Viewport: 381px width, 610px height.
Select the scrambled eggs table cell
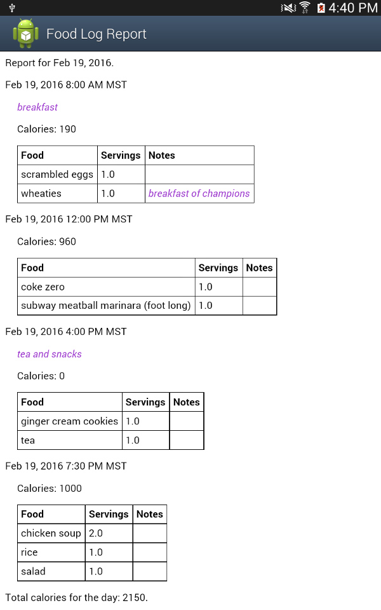coord(57,174)
